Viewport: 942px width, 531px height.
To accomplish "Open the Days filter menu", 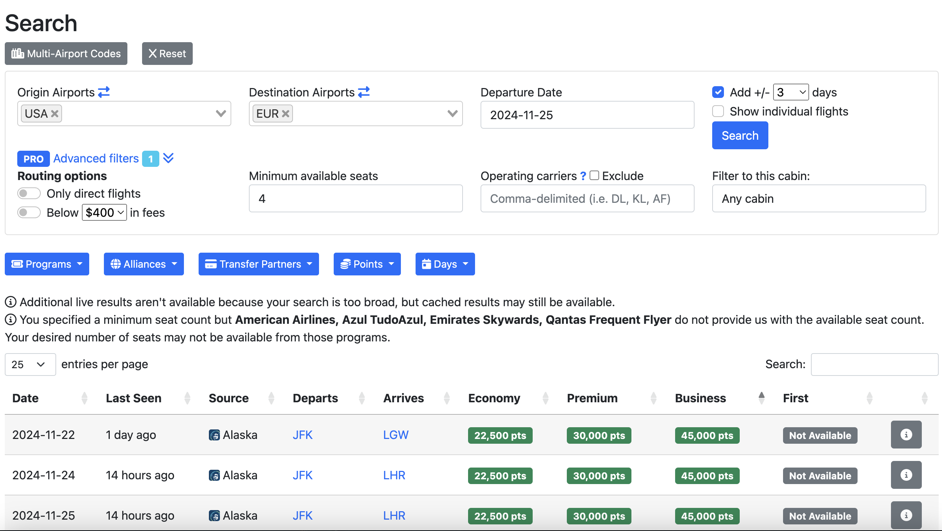I will click(x=445, y=264).
